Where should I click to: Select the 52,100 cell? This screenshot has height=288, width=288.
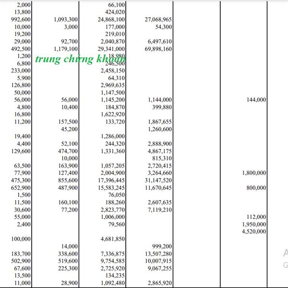pyautogui.click(x=70, y=144)
